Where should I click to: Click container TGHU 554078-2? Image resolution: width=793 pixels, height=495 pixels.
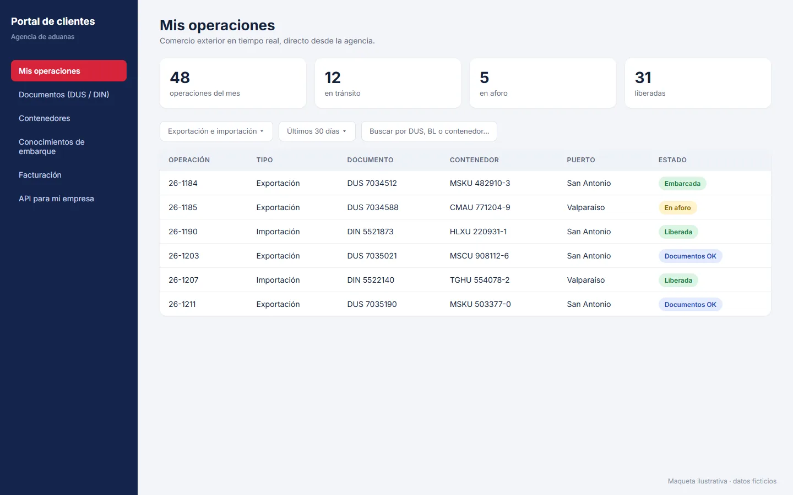pos(480,280)
